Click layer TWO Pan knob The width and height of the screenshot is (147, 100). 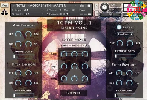[74, 66]
